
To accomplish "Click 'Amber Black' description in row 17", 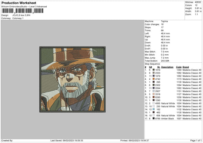I will (167, 118).
